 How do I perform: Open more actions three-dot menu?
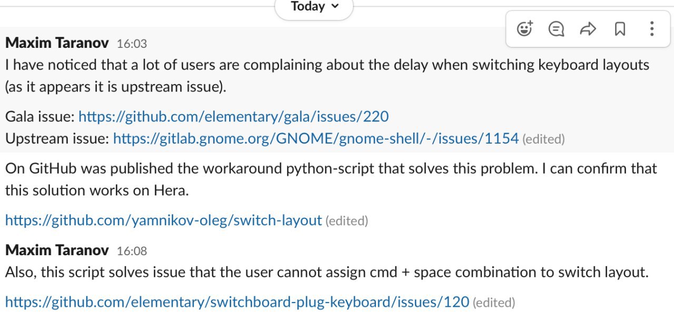pos(651,29)
